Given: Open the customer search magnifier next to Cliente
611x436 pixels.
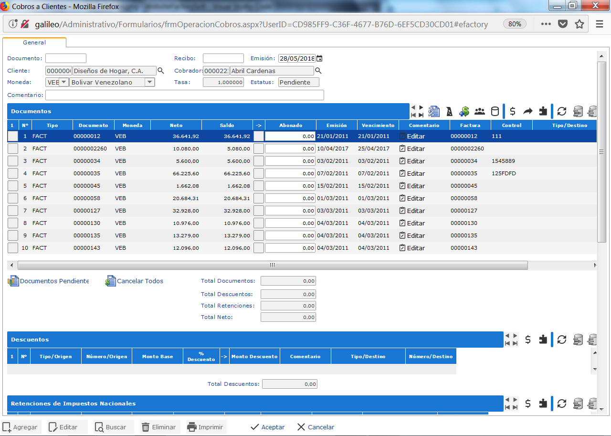Looking at the screenshot, I should [x=161, y=70].
